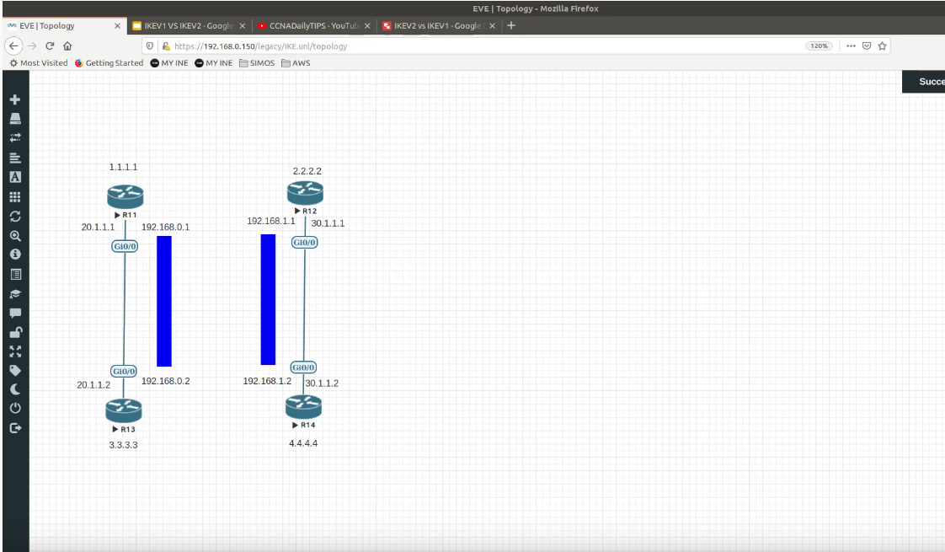Click the 3.3.3.3 text label

pos(123,445)
